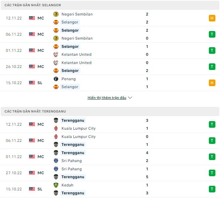Open 'Hiển thị thêm trận đấu' link

click(107, 98)
